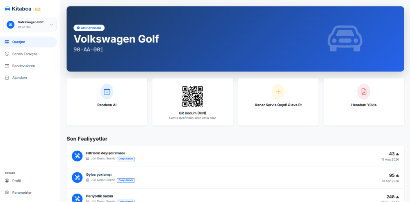This screenshot has width=410, height=202.
Task: Open the QR code image
Action: (192, 97)
